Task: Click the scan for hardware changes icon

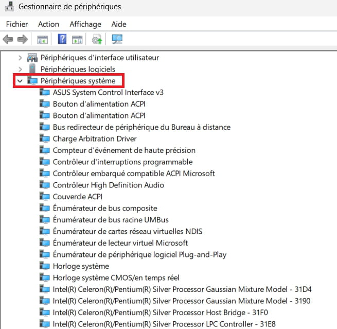Action: 117,39
